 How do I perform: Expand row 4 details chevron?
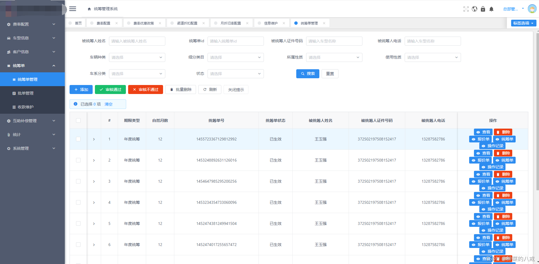pyautogui.click(x=94, y=203)
